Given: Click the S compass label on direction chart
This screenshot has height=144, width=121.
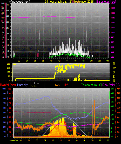Looking at the screenshot, I should 114,72.
